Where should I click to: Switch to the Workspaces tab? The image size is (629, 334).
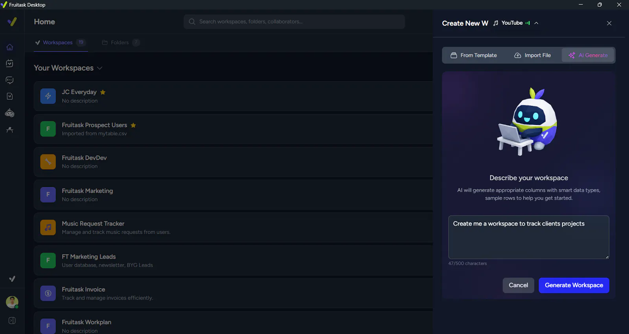point(61,42)
